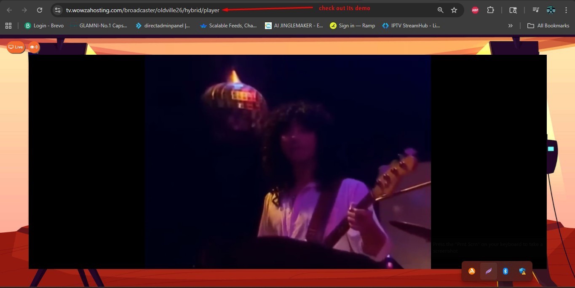The height and width of the screenshot is (288, 575).
Task: Open the All Bookmarks folder
Action: click(548, 26)
